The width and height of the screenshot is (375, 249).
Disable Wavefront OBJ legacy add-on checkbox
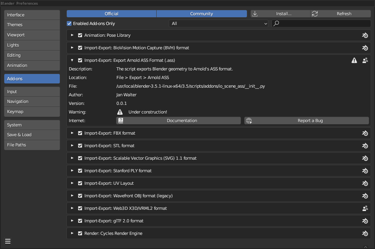click(x=80, y=196)
